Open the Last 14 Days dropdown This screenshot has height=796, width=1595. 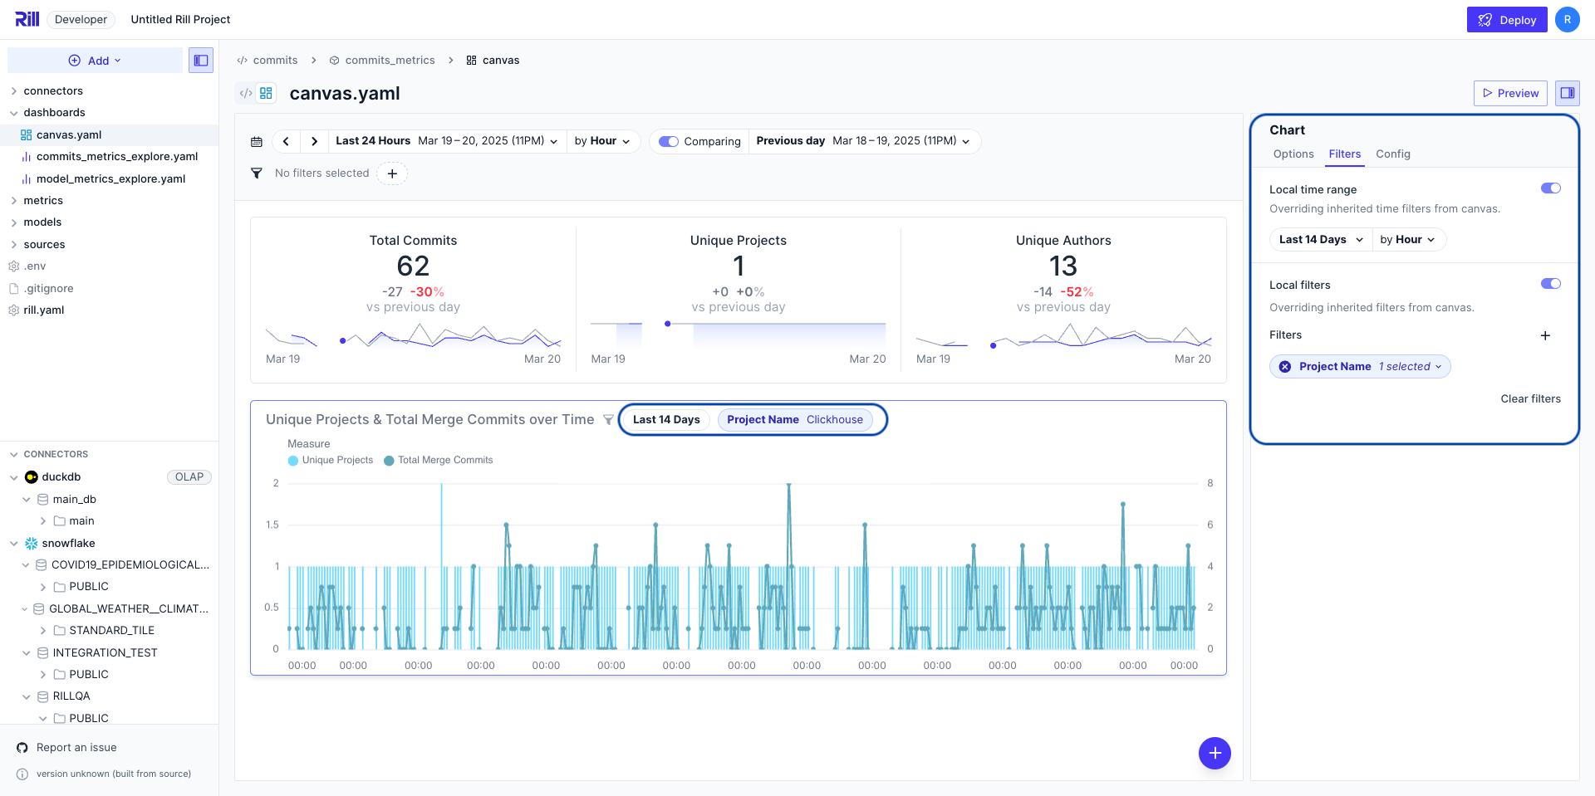click(1321, 240)
